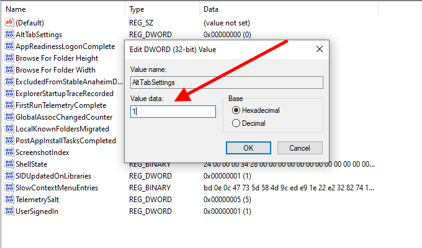Select the (Default) registry entry name
Viewport: 422px width, 248px height.
tap(30, 23)
